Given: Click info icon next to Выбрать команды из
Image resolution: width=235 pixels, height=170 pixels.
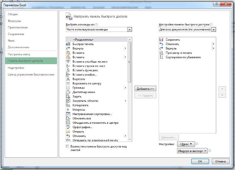Looking at the screenshot, I should [96, 25].
